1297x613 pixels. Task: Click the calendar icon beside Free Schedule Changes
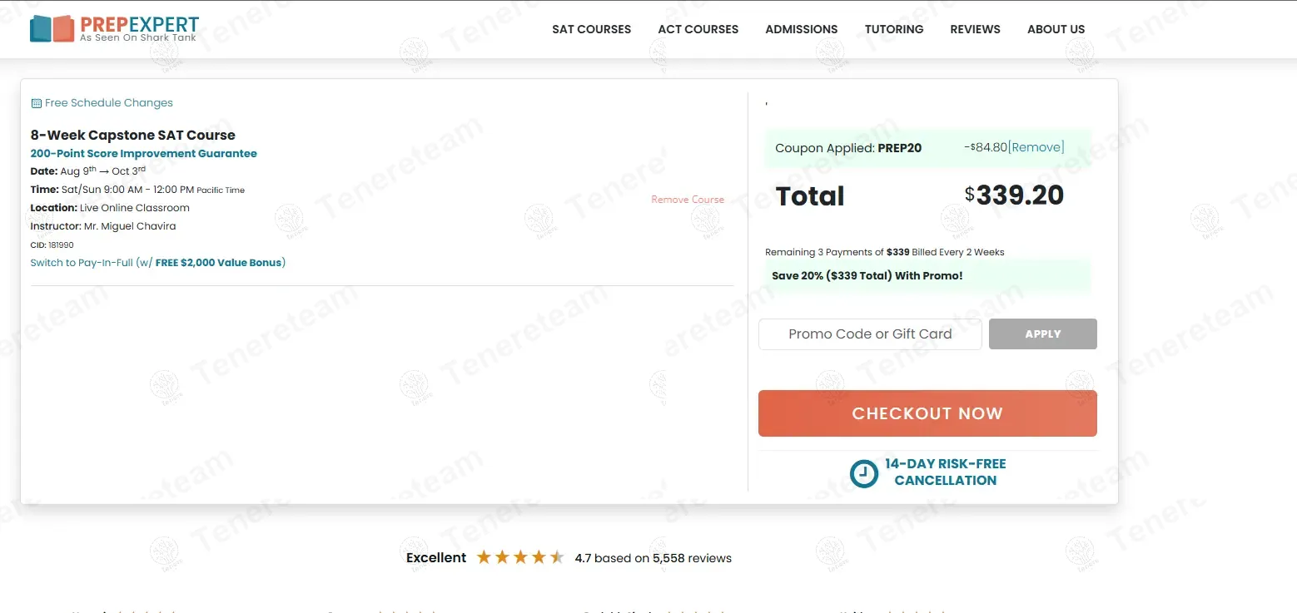click(36, 103)
